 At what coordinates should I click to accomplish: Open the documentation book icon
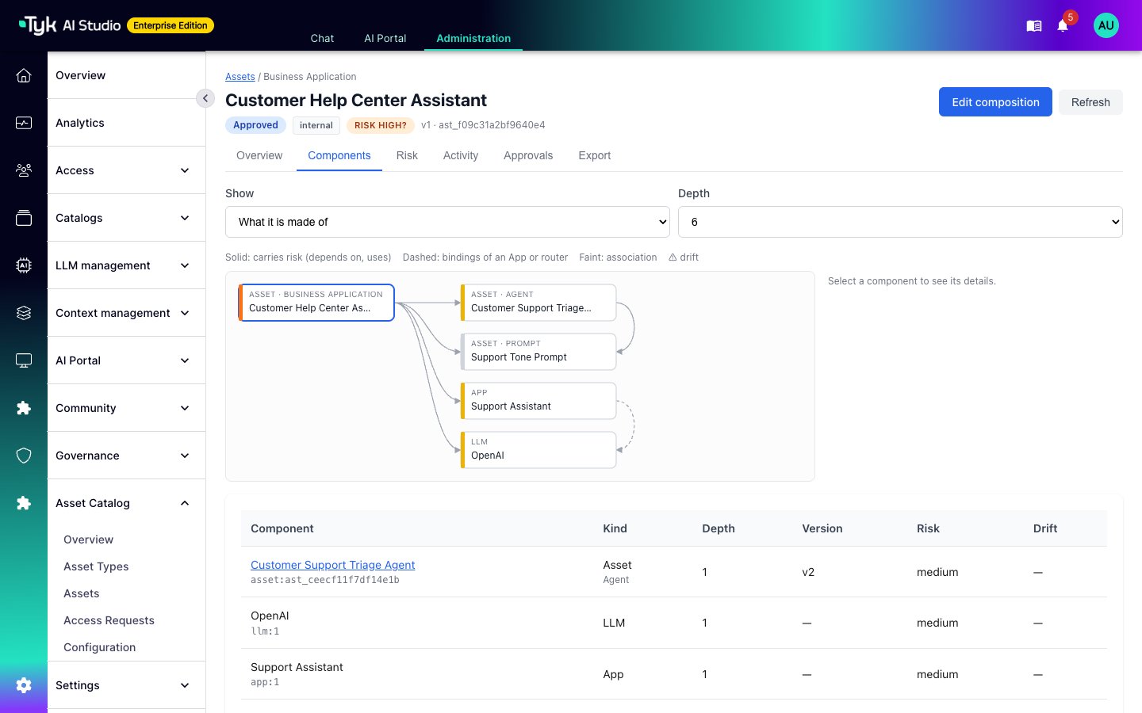pos(1034,26)
